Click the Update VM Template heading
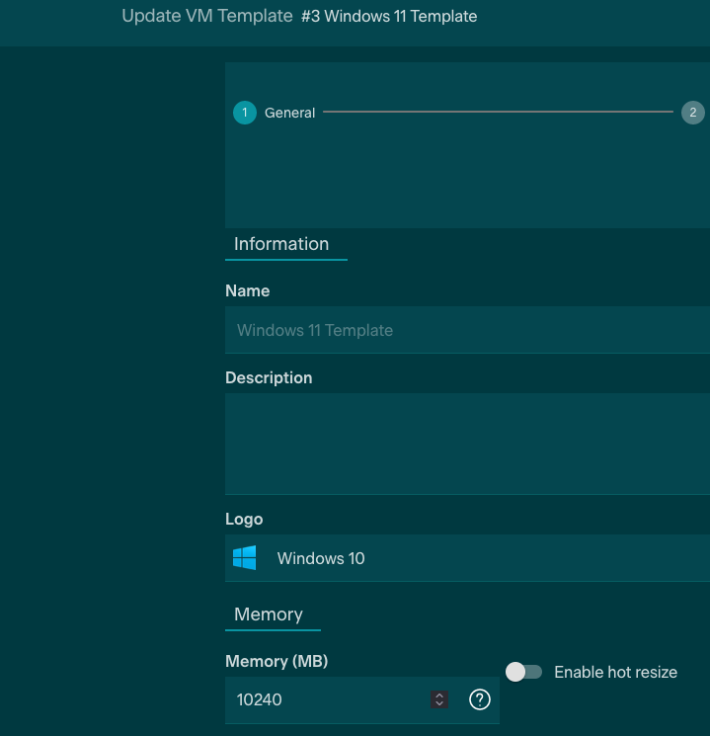The height and width of the screenshot is (736, 710). [x=207, y=16]
